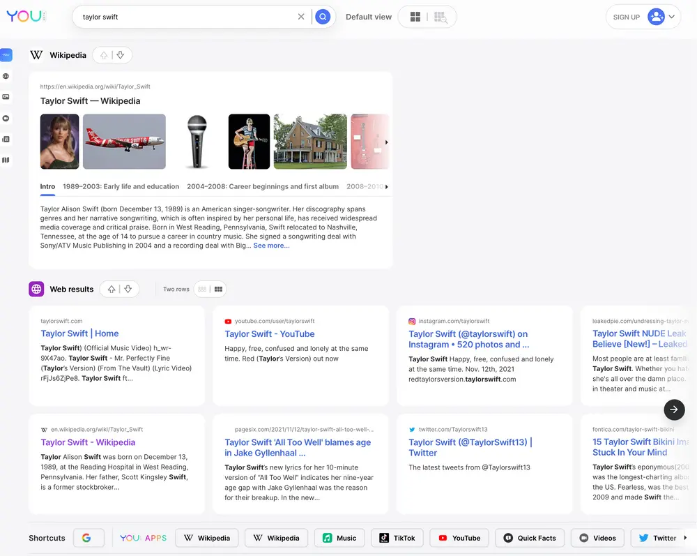Expand 'See more...' in the Wikipedia summary
Screen dimensions: 697x556
pyautogui.click(x=271, y=246)
